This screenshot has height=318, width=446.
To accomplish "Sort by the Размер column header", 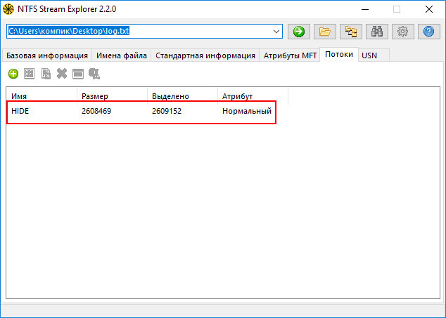I will (x=111, y=95).
